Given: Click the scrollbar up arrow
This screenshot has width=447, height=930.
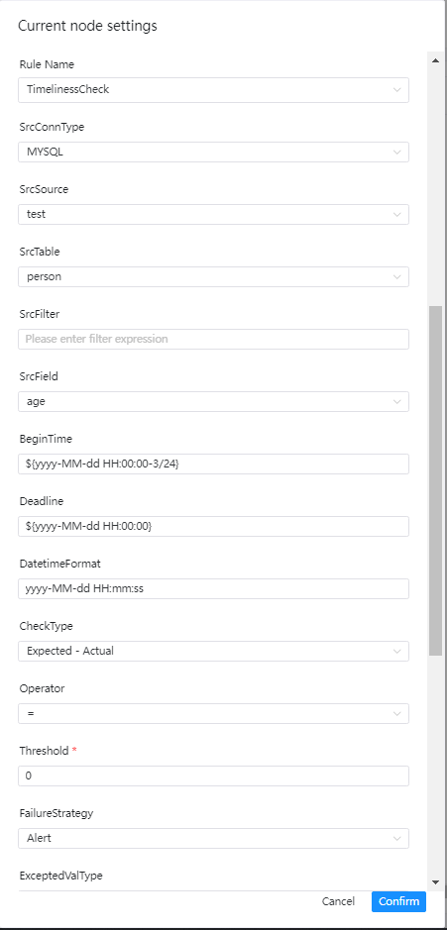Looking at the screenshot, I should coord(435,60).
